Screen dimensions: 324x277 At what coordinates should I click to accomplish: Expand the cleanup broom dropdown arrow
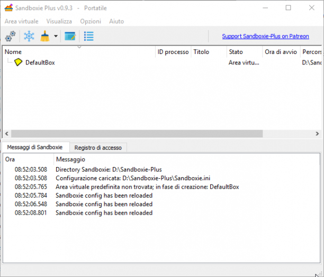pos(56,36)
